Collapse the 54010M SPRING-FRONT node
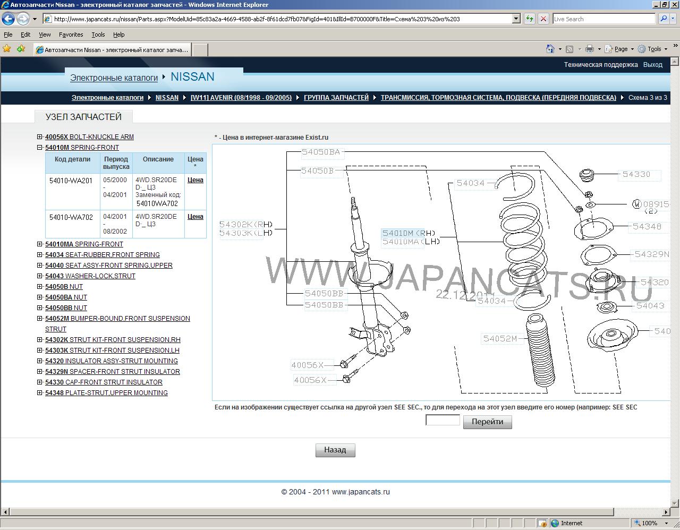The height and width of the screenshot is (530, 680). point(40,148)
